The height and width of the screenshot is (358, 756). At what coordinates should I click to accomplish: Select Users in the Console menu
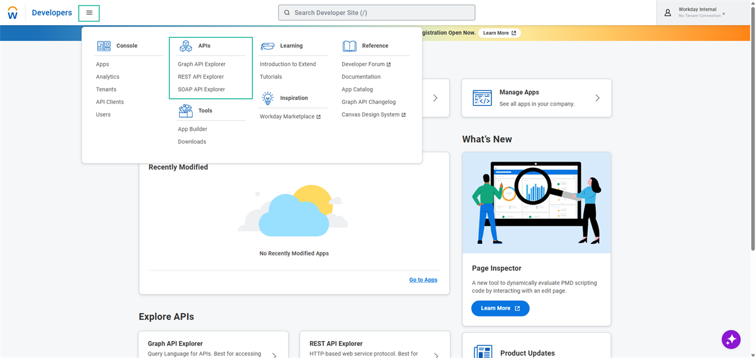pos(103,115)
